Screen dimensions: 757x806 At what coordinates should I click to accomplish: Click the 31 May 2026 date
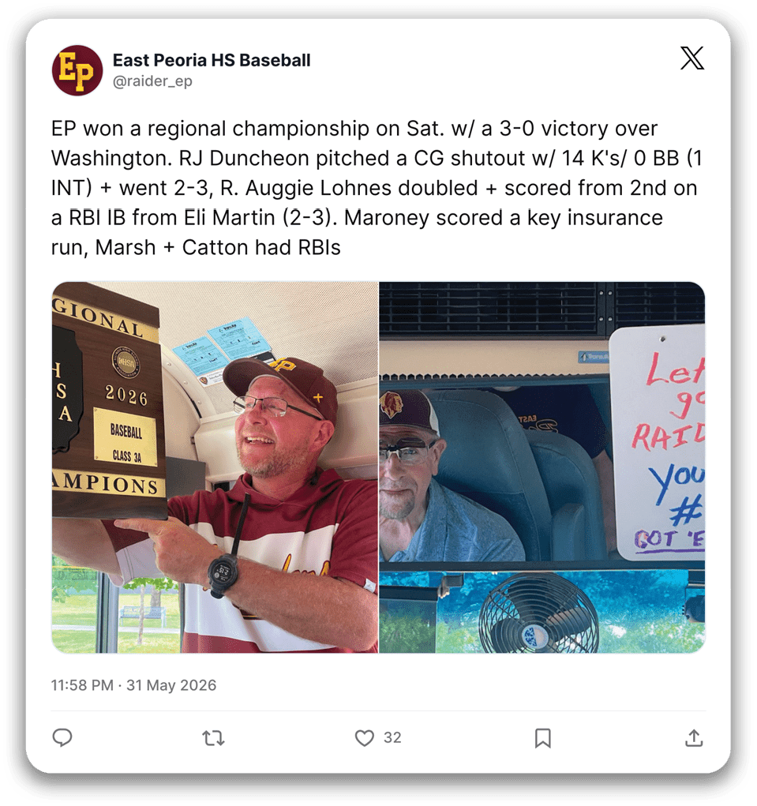[171, 685]
